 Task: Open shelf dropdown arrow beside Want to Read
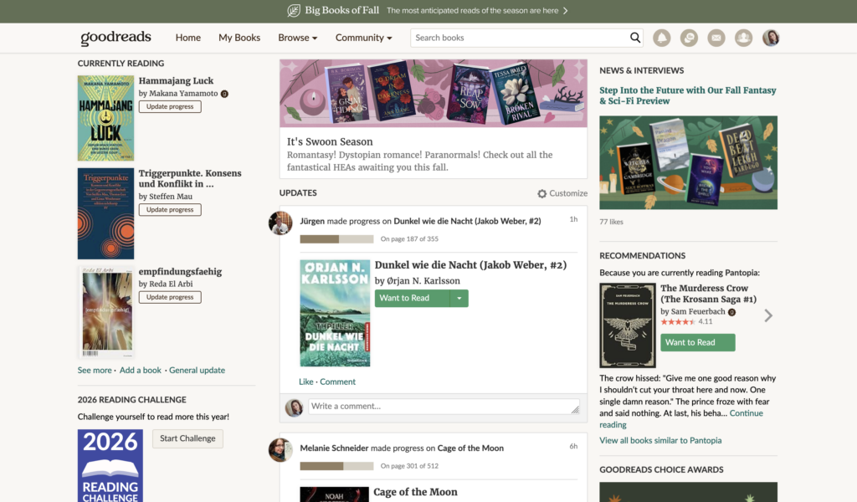[x=459, y=298]
